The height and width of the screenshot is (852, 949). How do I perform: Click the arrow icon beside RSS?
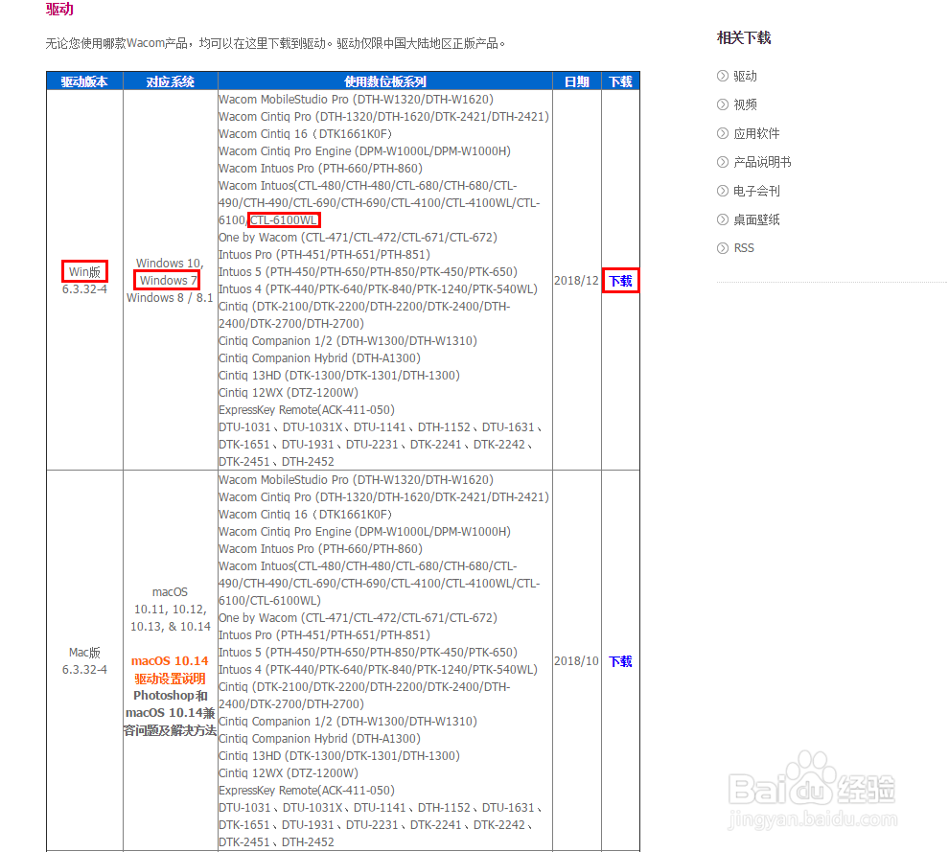[x=723, y=248]
